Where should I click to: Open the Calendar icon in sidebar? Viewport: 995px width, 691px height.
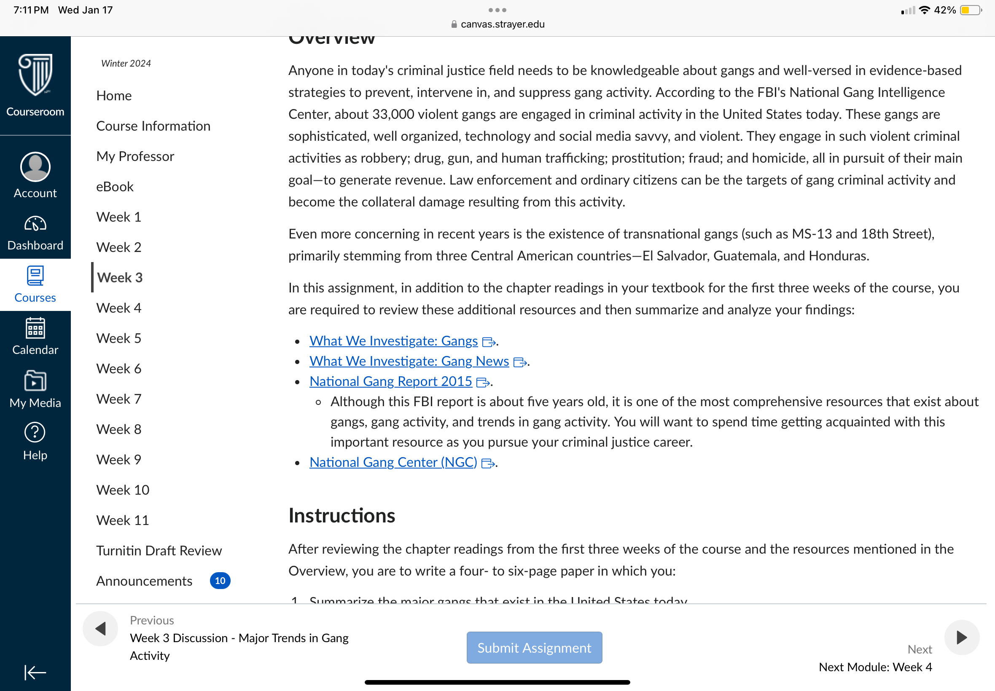[x=35, y=328]
